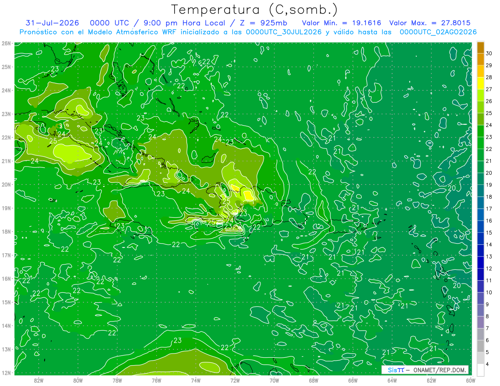Click the "72W" longitude axis label
500x386 pixels.
(235, 380)
